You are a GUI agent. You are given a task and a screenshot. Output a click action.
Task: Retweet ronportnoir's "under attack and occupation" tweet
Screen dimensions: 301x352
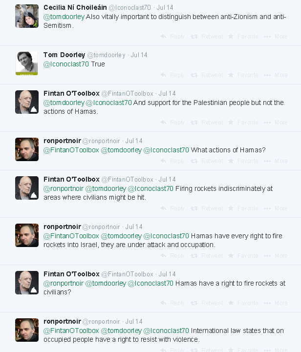207,256
